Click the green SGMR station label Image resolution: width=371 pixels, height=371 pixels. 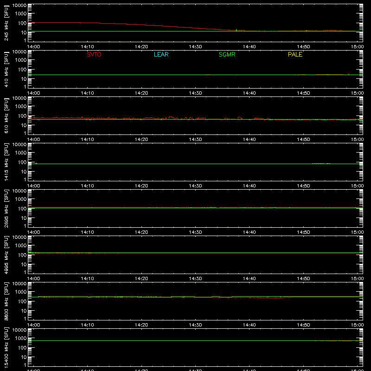point(227,54)
